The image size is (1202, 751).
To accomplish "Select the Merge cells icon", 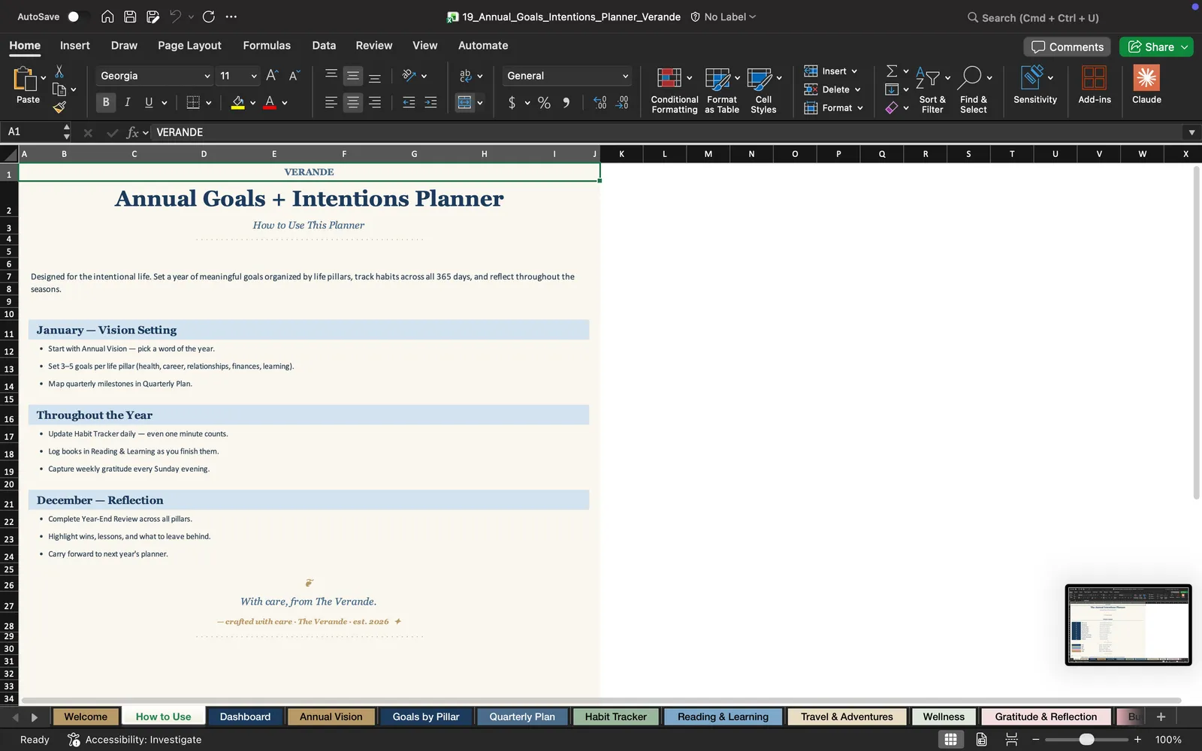I will tap(465, 102).
